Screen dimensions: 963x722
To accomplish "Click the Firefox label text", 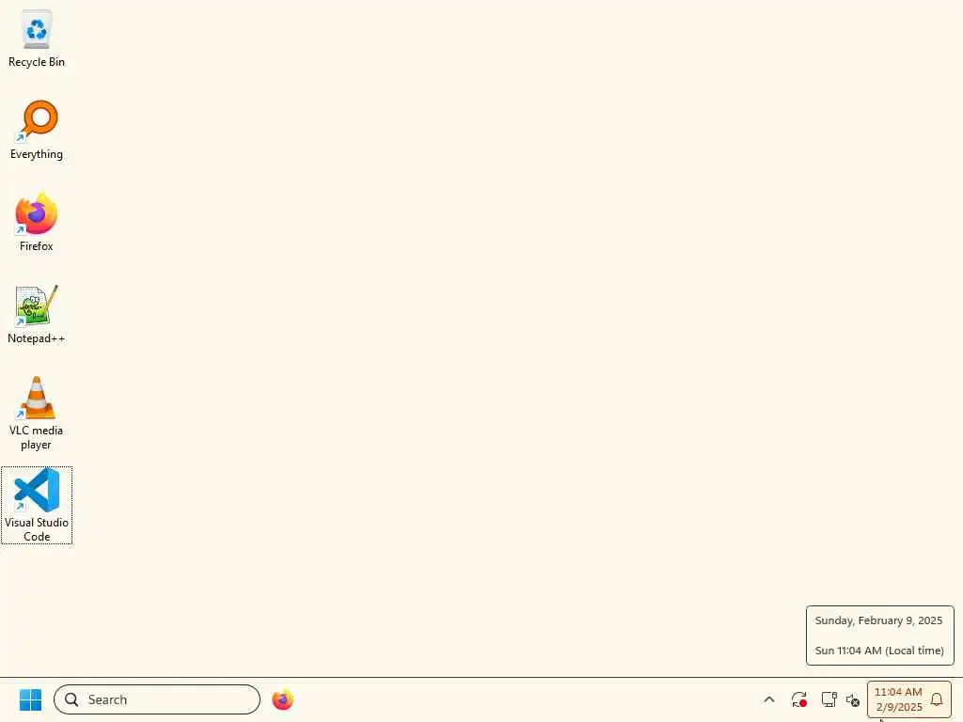I will (37, 246).
